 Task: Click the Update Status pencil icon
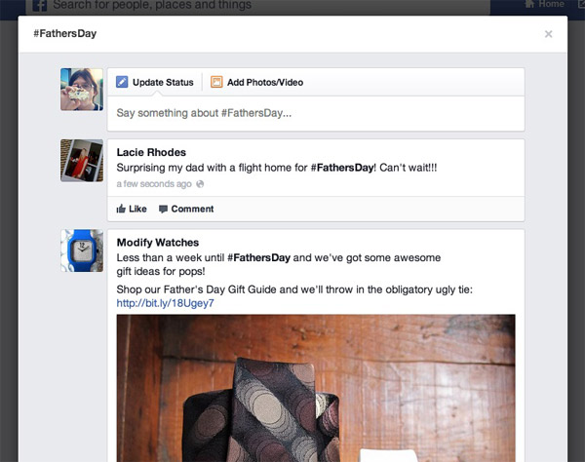pos(122,82)
